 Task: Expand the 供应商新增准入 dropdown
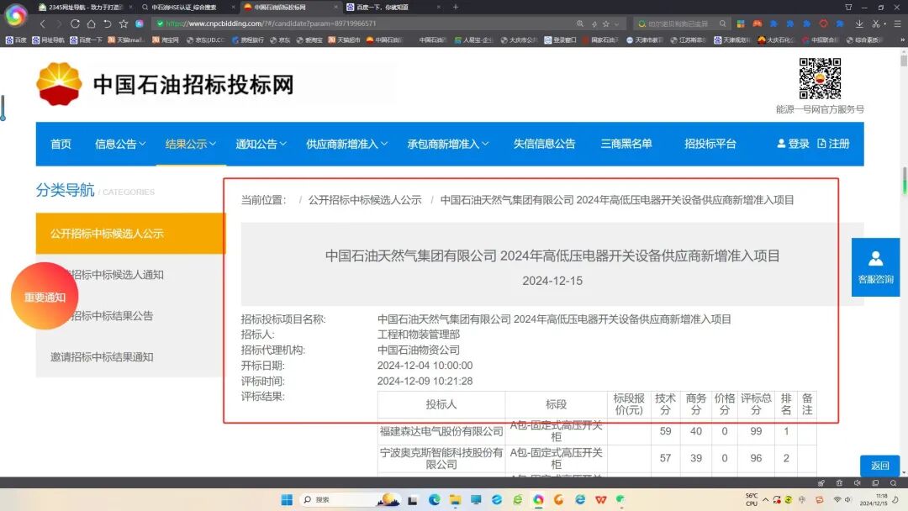(x=345, y=144)
